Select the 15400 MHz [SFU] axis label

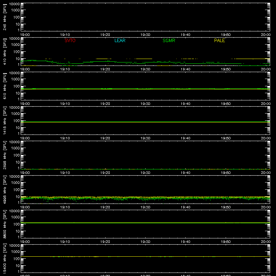(x=4, y=258)
